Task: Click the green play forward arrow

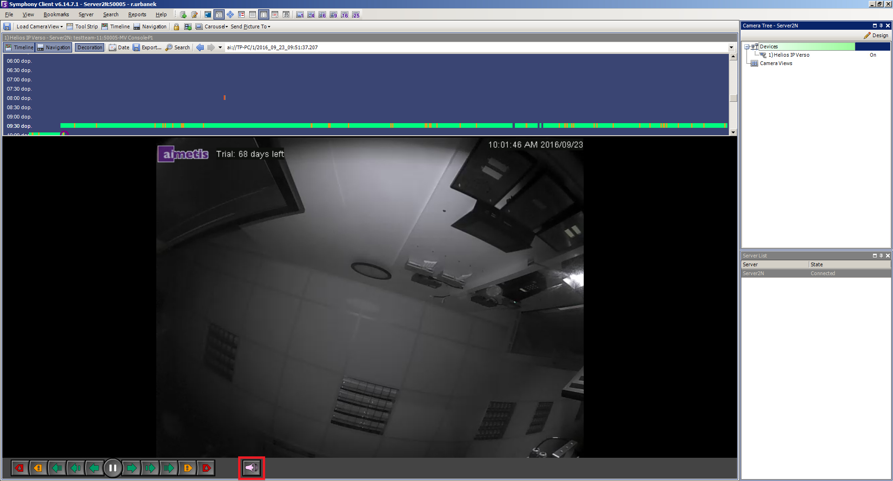Action: [132, 468]
